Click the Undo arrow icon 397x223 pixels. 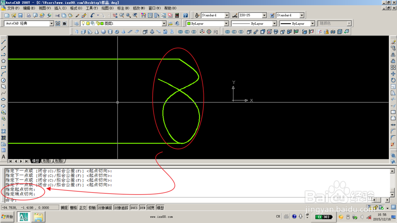coord(93,15)
